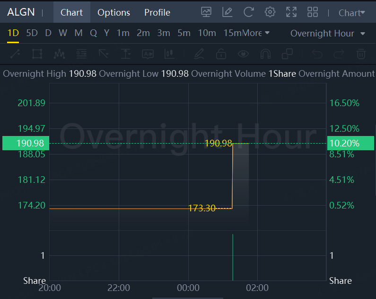The image size is (376, 299).
Task: Click the 16.50% percent axis label
Action: (344, 103)
